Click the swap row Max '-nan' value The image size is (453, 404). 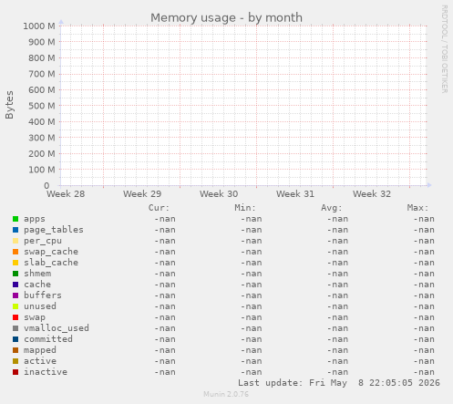click(424, 317)
